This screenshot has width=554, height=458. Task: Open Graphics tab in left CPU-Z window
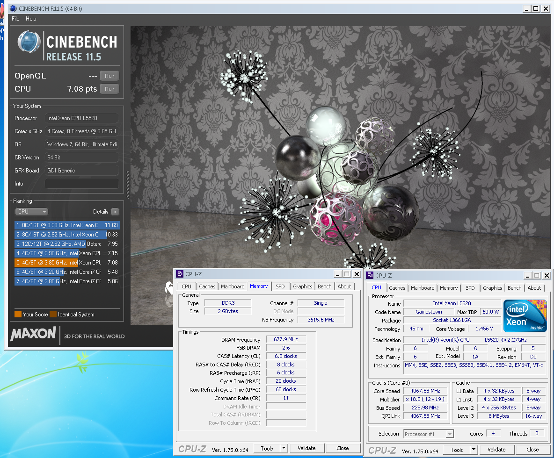click(x=302, y=286)
